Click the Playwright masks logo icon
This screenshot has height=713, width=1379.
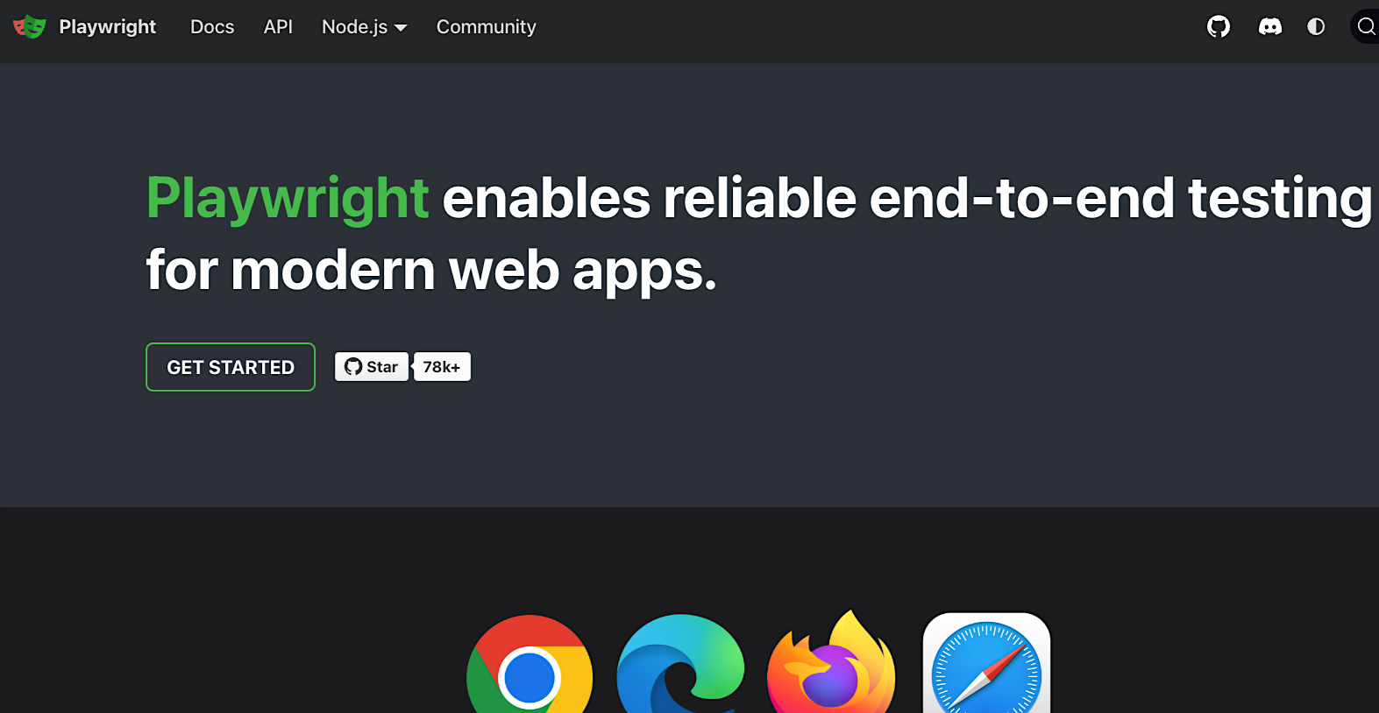[29, 27]
